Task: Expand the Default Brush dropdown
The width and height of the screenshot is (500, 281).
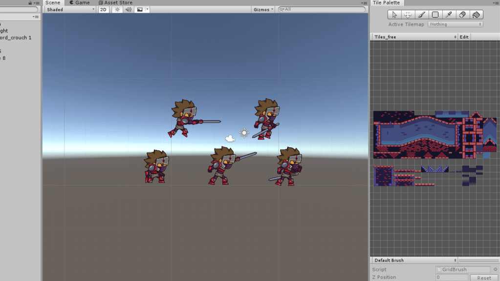Action: pyautogui.click(x=414, y=261)
